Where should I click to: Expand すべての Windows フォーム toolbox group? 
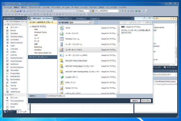(5, 21)
